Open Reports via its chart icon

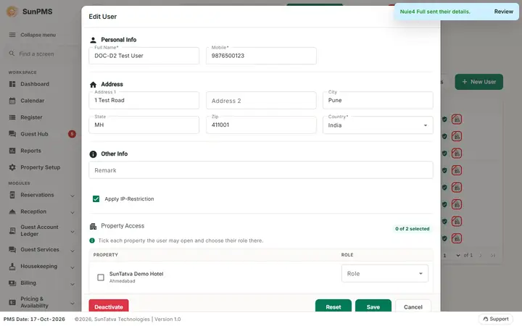(x=12, y=151)
